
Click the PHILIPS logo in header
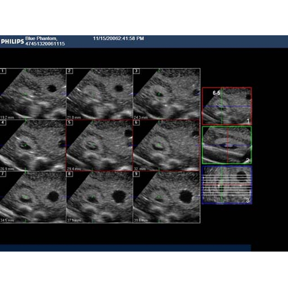[12, 41]
